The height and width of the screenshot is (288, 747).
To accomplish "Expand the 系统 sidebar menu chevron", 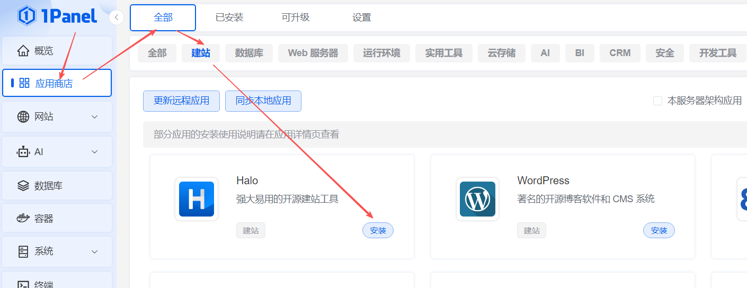I will coord(95,251).
